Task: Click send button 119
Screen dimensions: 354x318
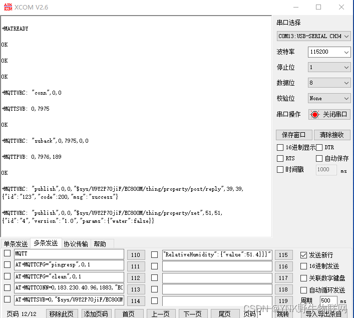Action: (283, 301)
